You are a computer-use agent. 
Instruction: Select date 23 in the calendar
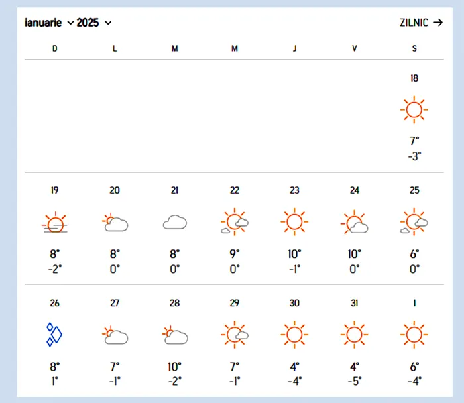tap(294, 190)
